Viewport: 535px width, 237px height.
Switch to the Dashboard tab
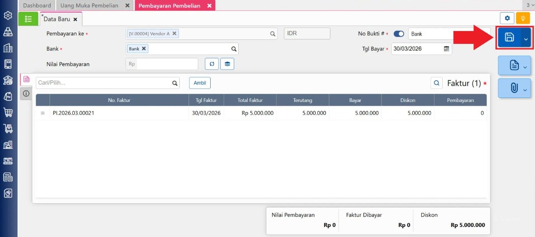pyautogui.click(x=37, y=5)
